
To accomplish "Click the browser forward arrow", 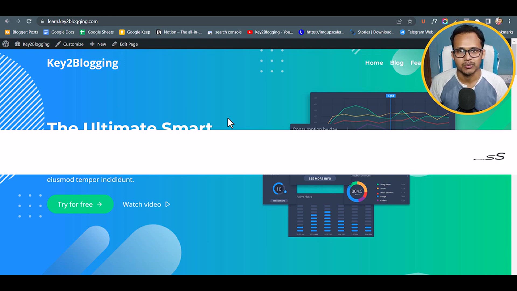I will tap(18, 21).
